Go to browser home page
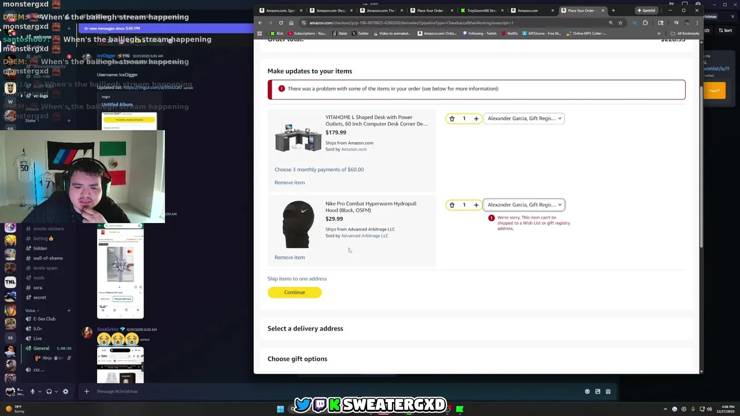Screen dimensions: 740x416 (291, 23)
